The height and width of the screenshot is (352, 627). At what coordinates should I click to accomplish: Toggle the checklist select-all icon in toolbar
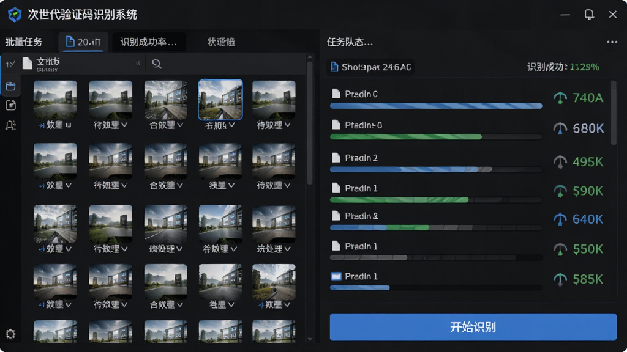(10, 64)
